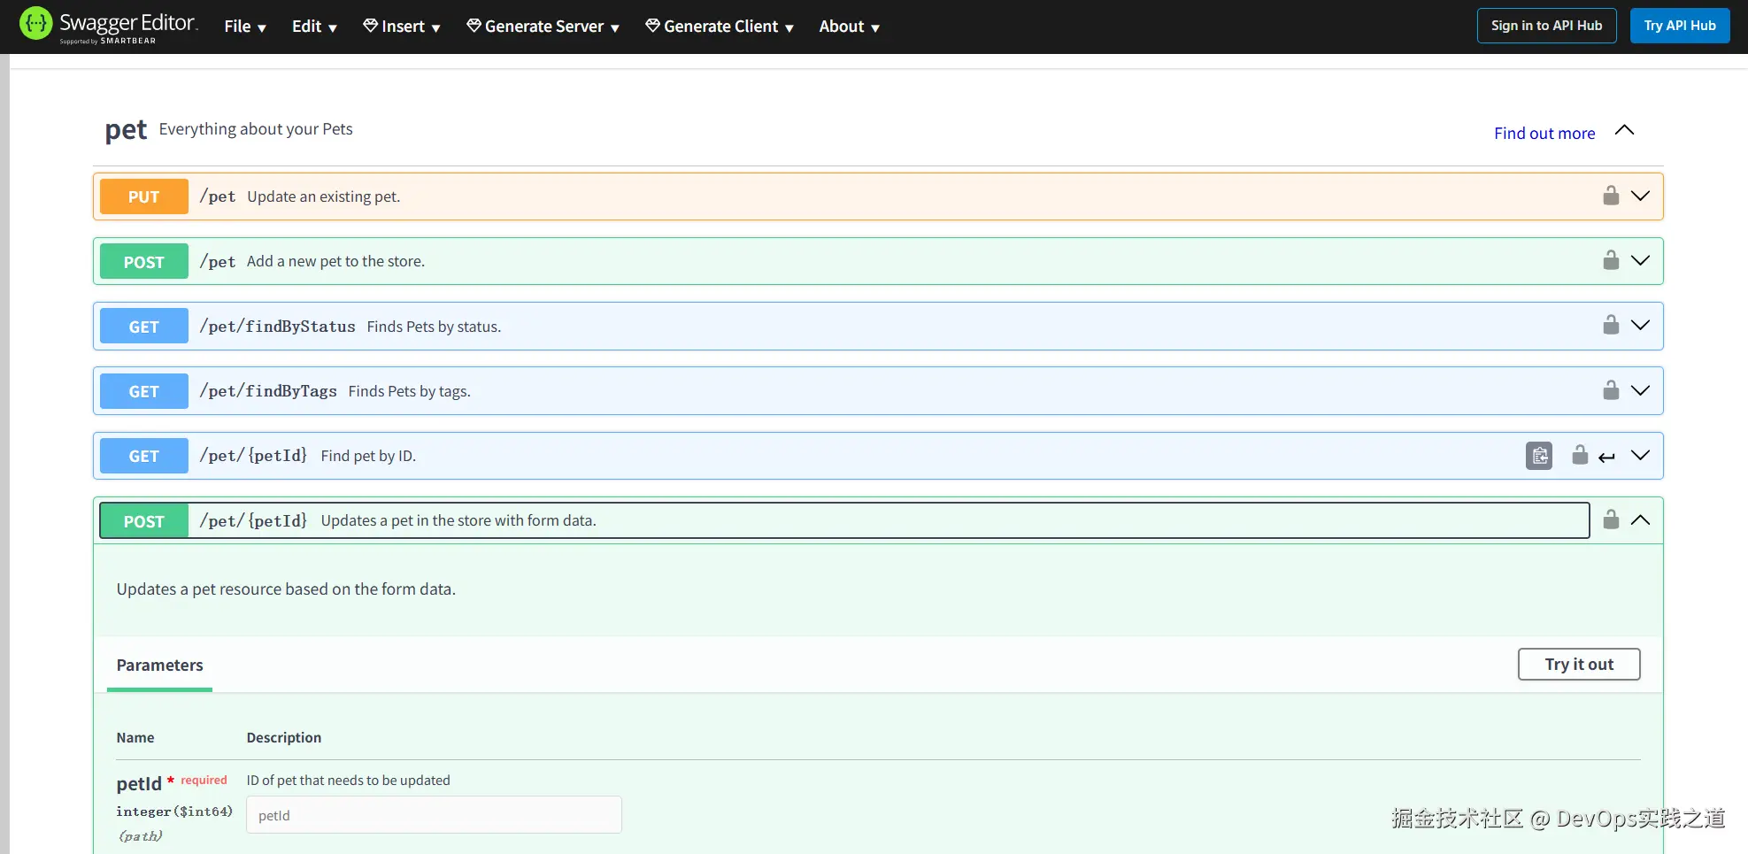Open the Edit menu

(314, 27)
